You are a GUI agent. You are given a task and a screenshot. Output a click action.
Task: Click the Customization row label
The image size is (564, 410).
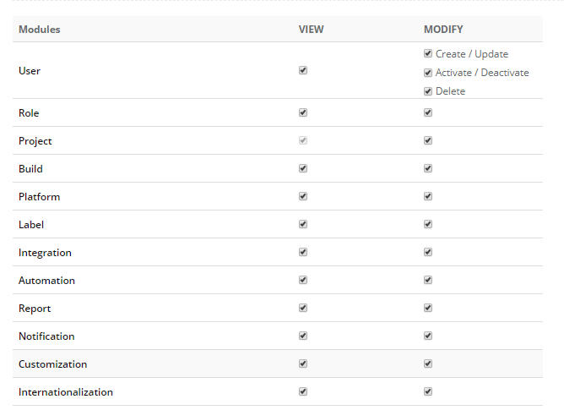[53, 364]
